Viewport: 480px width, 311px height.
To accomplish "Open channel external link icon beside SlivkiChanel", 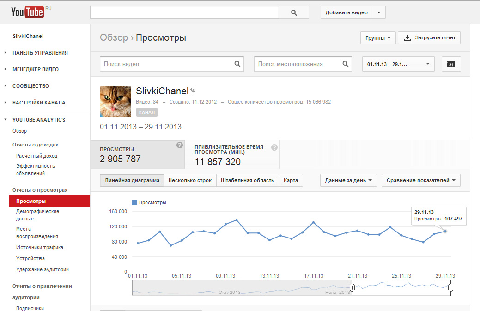I will [x=193, y=90].
